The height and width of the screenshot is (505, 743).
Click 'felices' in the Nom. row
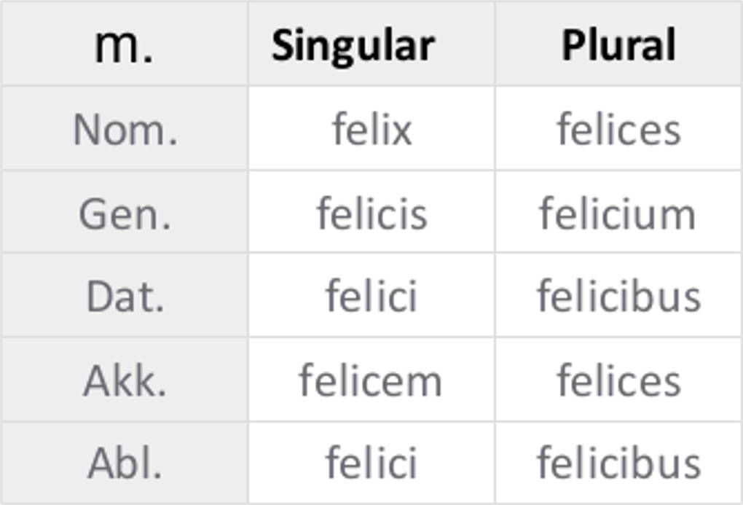(618, 130)
